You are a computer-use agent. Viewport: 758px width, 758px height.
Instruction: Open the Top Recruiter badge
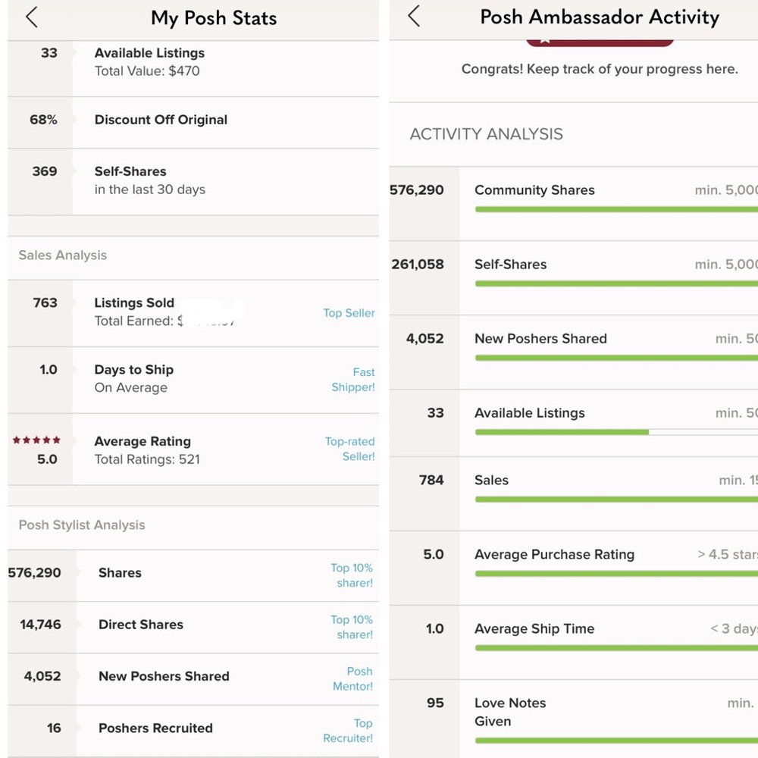[348, 731]
